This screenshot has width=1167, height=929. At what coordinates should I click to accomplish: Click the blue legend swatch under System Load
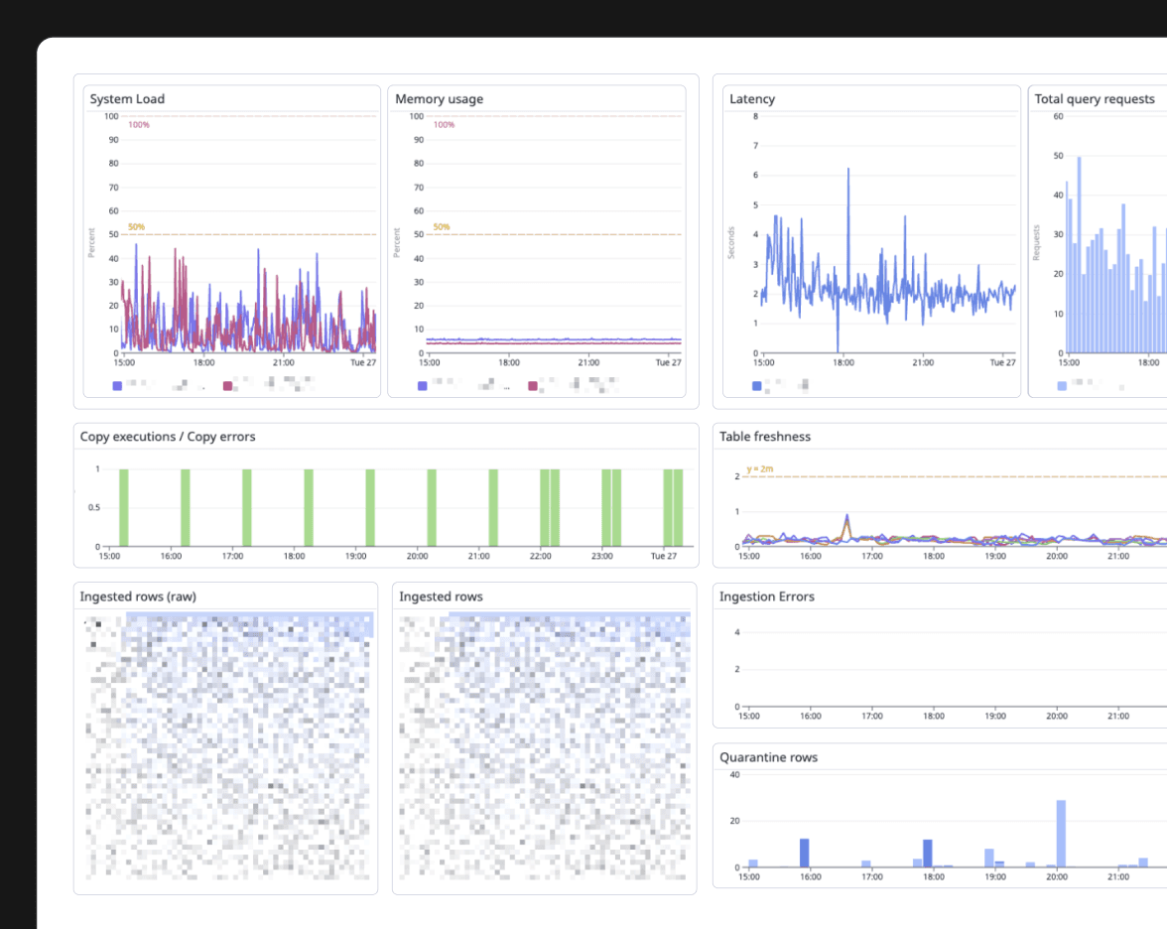[118, 385]
